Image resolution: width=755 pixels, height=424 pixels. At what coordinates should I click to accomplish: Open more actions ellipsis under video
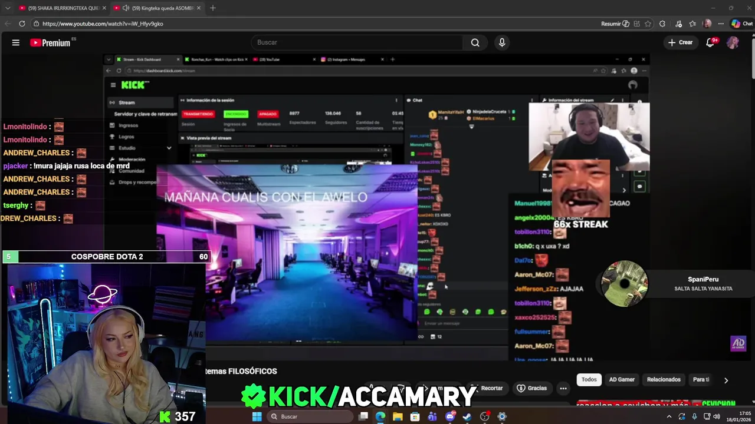pos(563,388)
